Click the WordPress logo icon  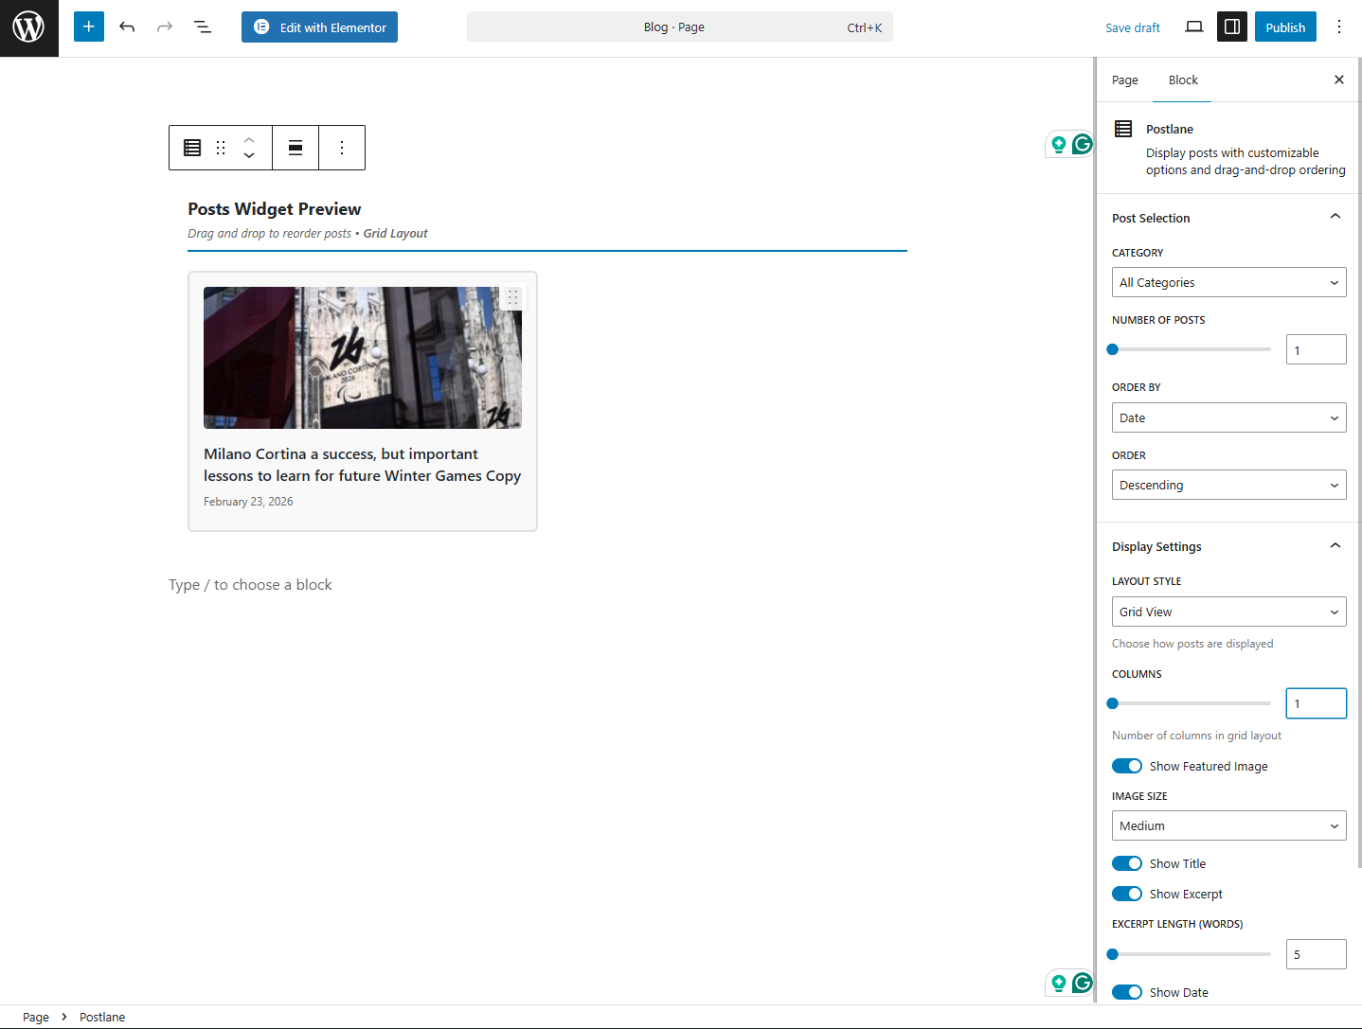point(28,27)
